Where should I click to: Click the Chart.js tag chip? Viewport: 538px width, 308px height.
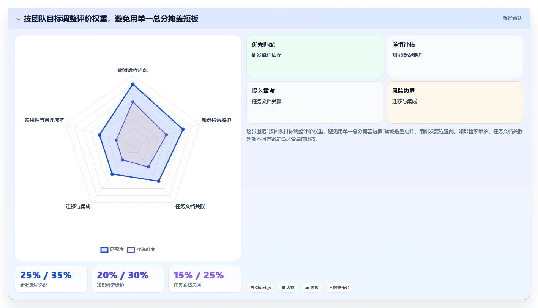pyautogui.click(x=260, y=288)
